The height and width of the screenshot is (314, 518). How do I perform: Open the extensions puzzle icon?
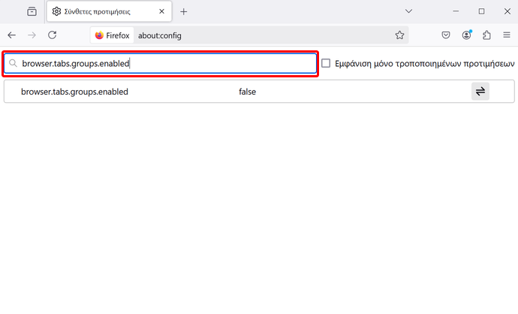pos(486,35)
